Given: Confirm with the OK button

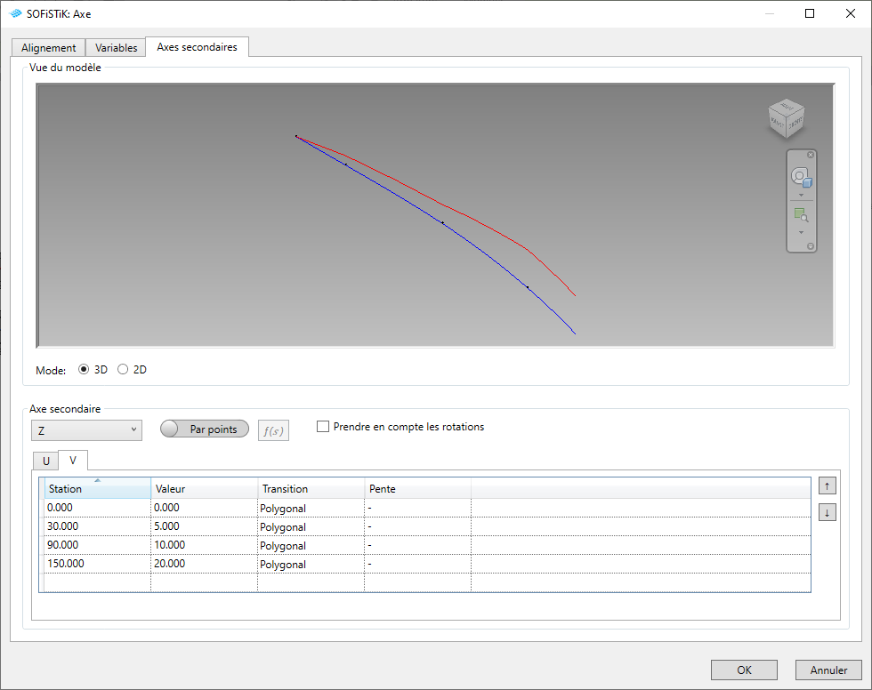Looking at the screenshot, I should pyautogui.click(x=744, y=670).
